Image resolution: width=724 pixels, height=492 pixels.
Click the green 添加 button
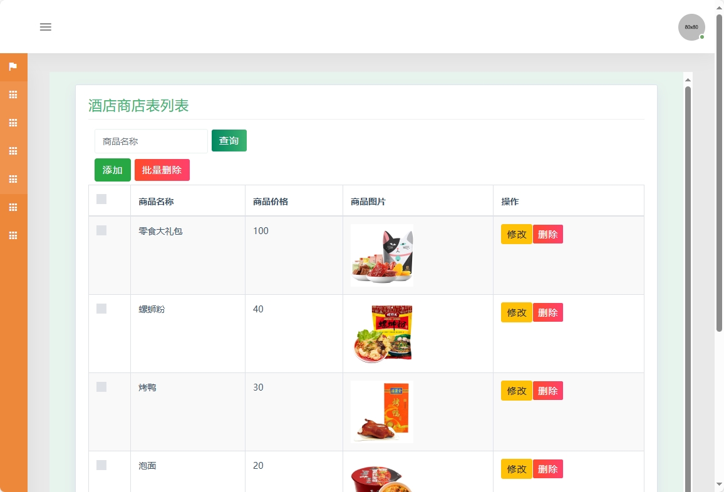coord(112,170)
